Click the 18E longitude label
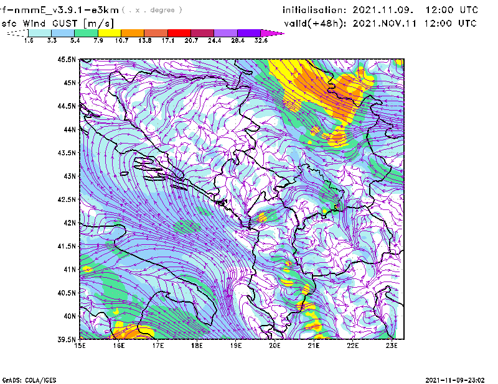This screenshot has height=384, width=498. coord(197,345)
